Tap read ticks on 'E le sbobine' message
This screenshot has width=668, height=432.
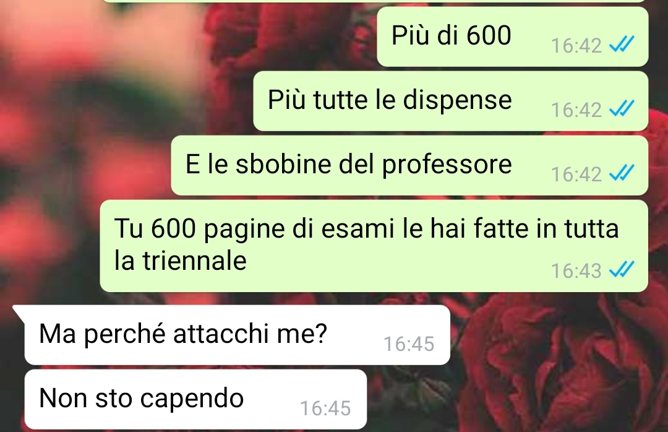pyautogui.click(x=622, y=173)
